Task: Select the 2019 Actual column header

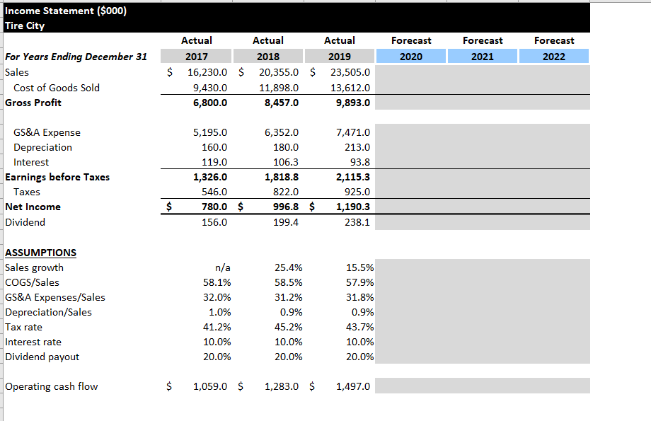Action: pyautogui.click(x=339, y=56)
